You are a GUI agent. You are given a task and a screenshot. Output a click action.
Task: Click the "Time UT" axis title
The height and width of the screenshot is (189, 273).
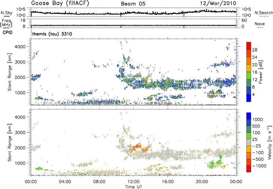[x=133, y=187]
